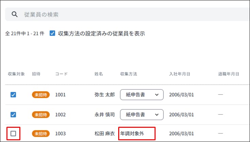Click the 収集対象 column header

click(16, 74)
